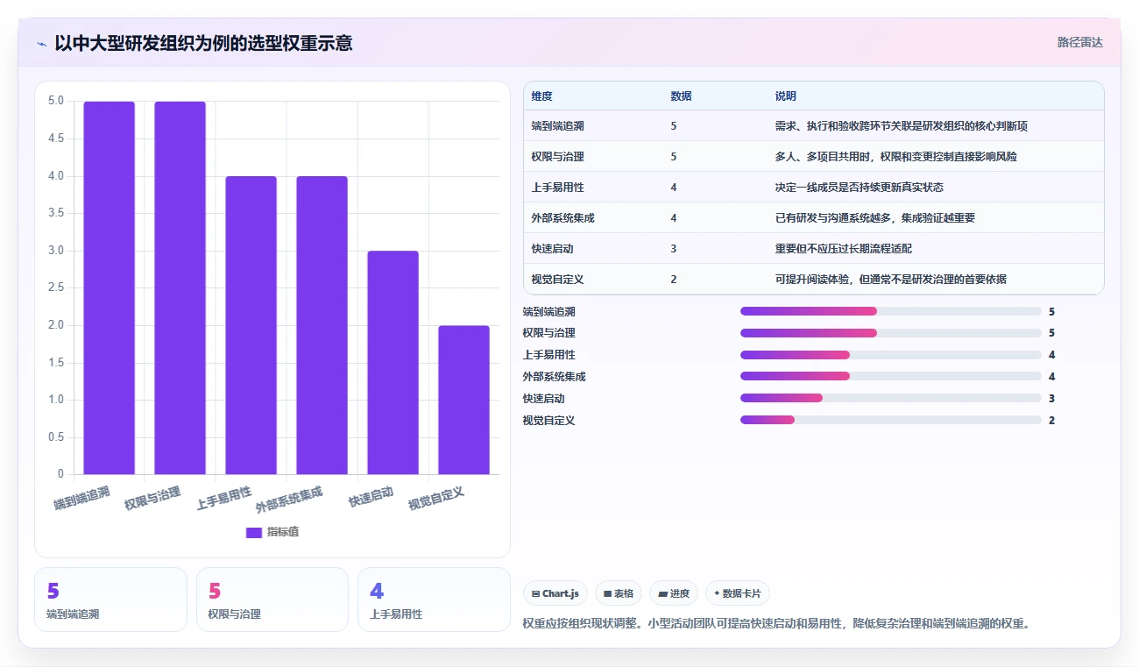The image size is (1139, 667).
Task: Click the 快速启动 bar in chart
Action: [x=393, y=363]
